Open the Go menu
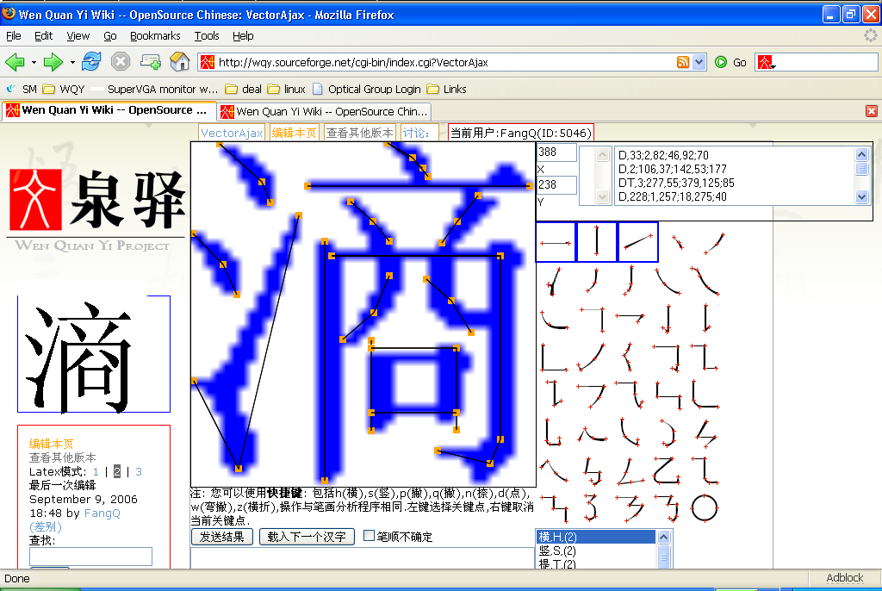 (x=109, y=36)
